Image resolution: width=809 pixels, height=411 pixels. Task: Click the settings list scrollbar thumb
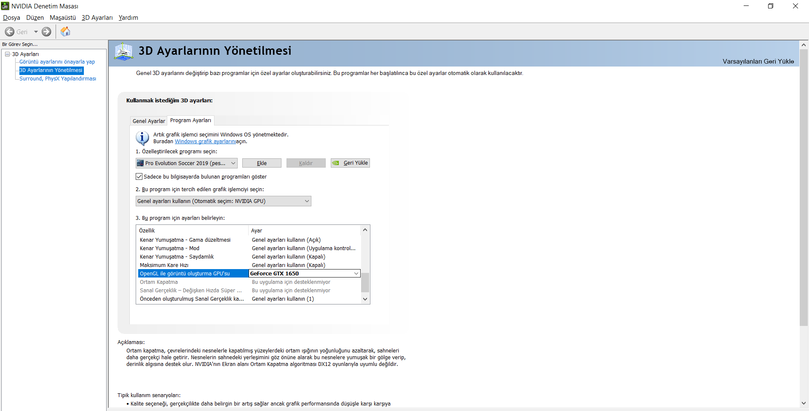click(365, 282)
